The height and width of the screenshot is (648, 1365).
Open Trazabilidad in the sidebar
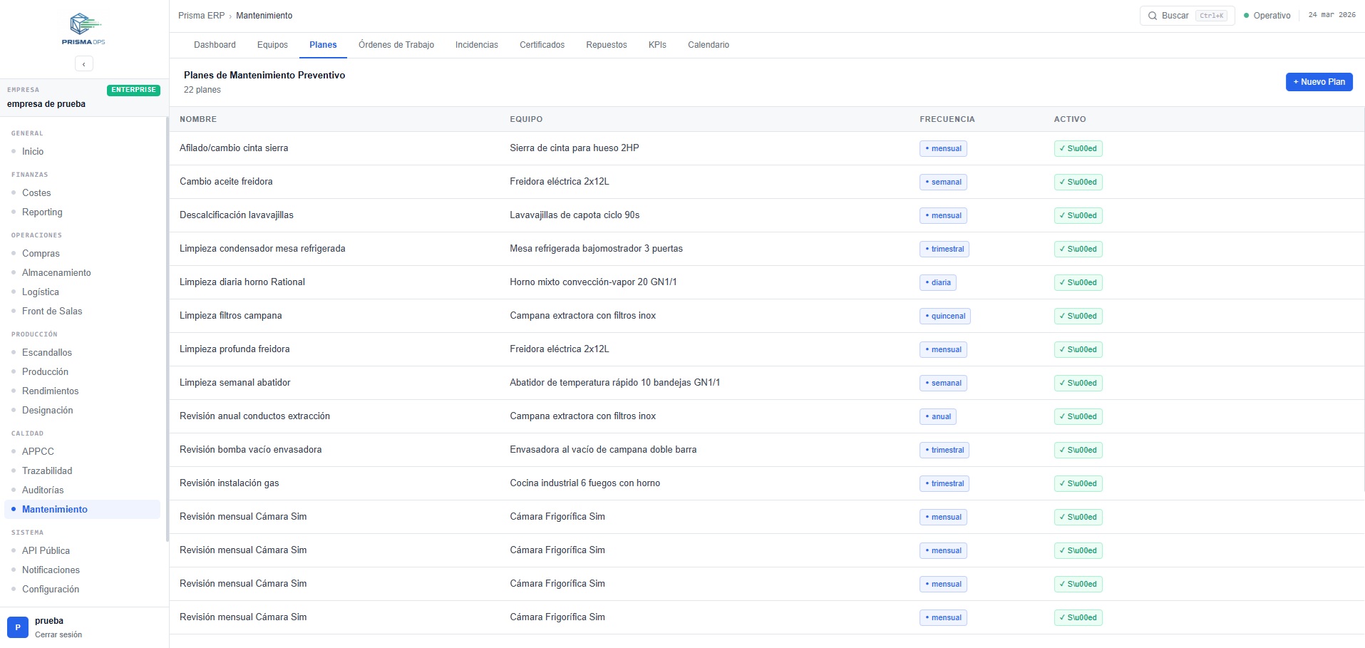tap(47, 471)
